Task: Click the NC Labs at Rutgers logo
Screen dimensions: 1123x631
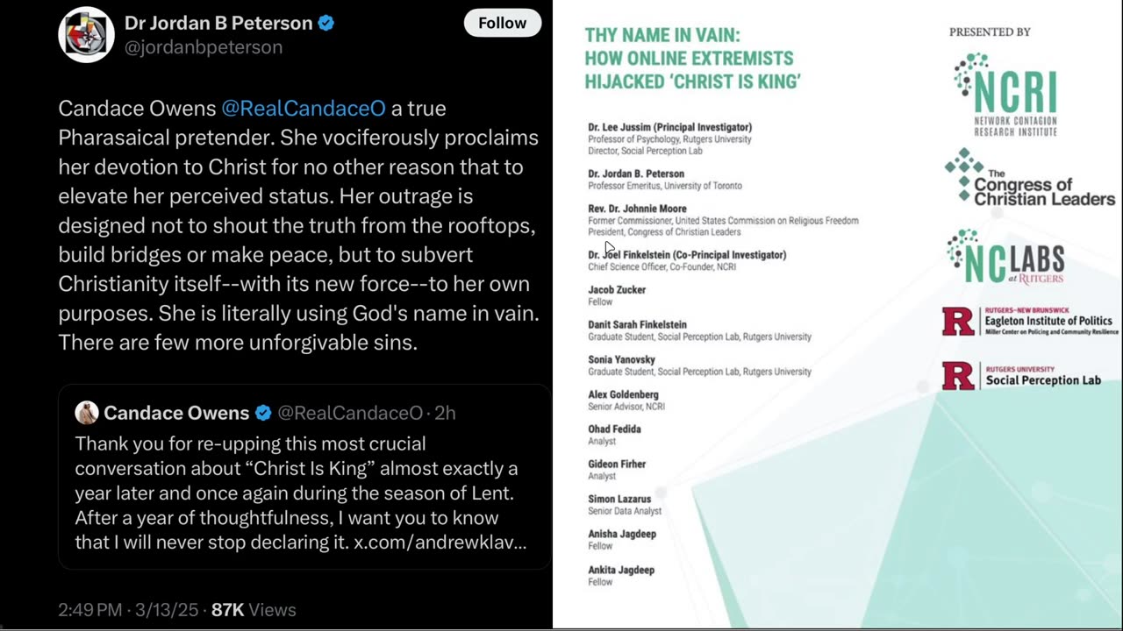Action: tap(1006, 257)
